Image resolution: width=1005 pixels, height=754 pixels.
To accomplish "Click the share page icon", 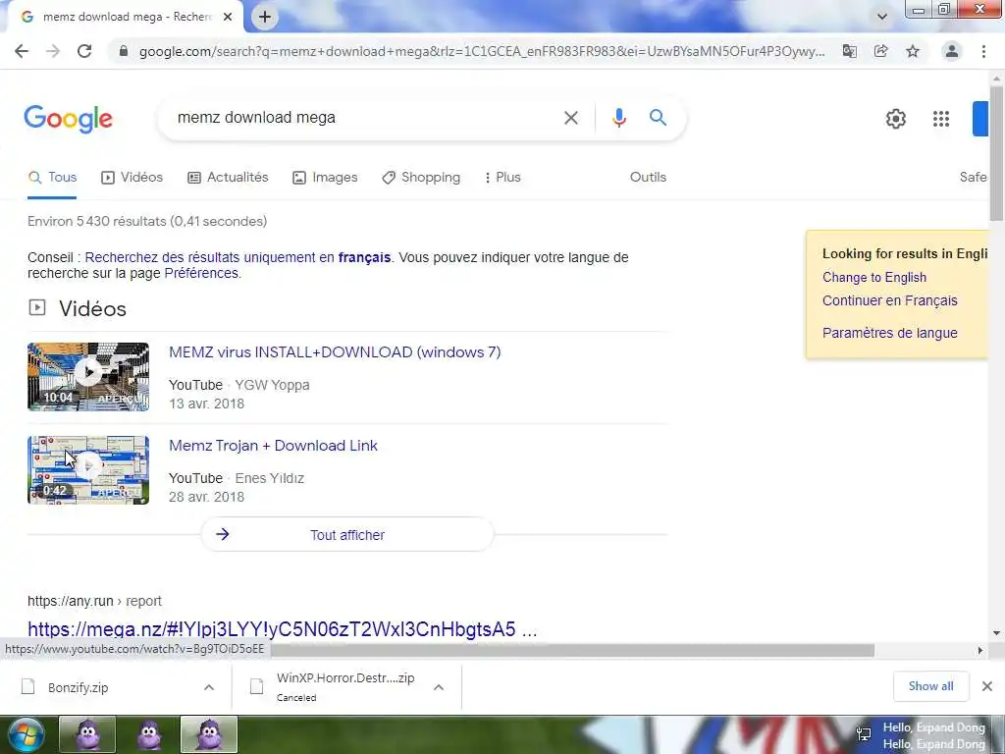I will point(880,51).
